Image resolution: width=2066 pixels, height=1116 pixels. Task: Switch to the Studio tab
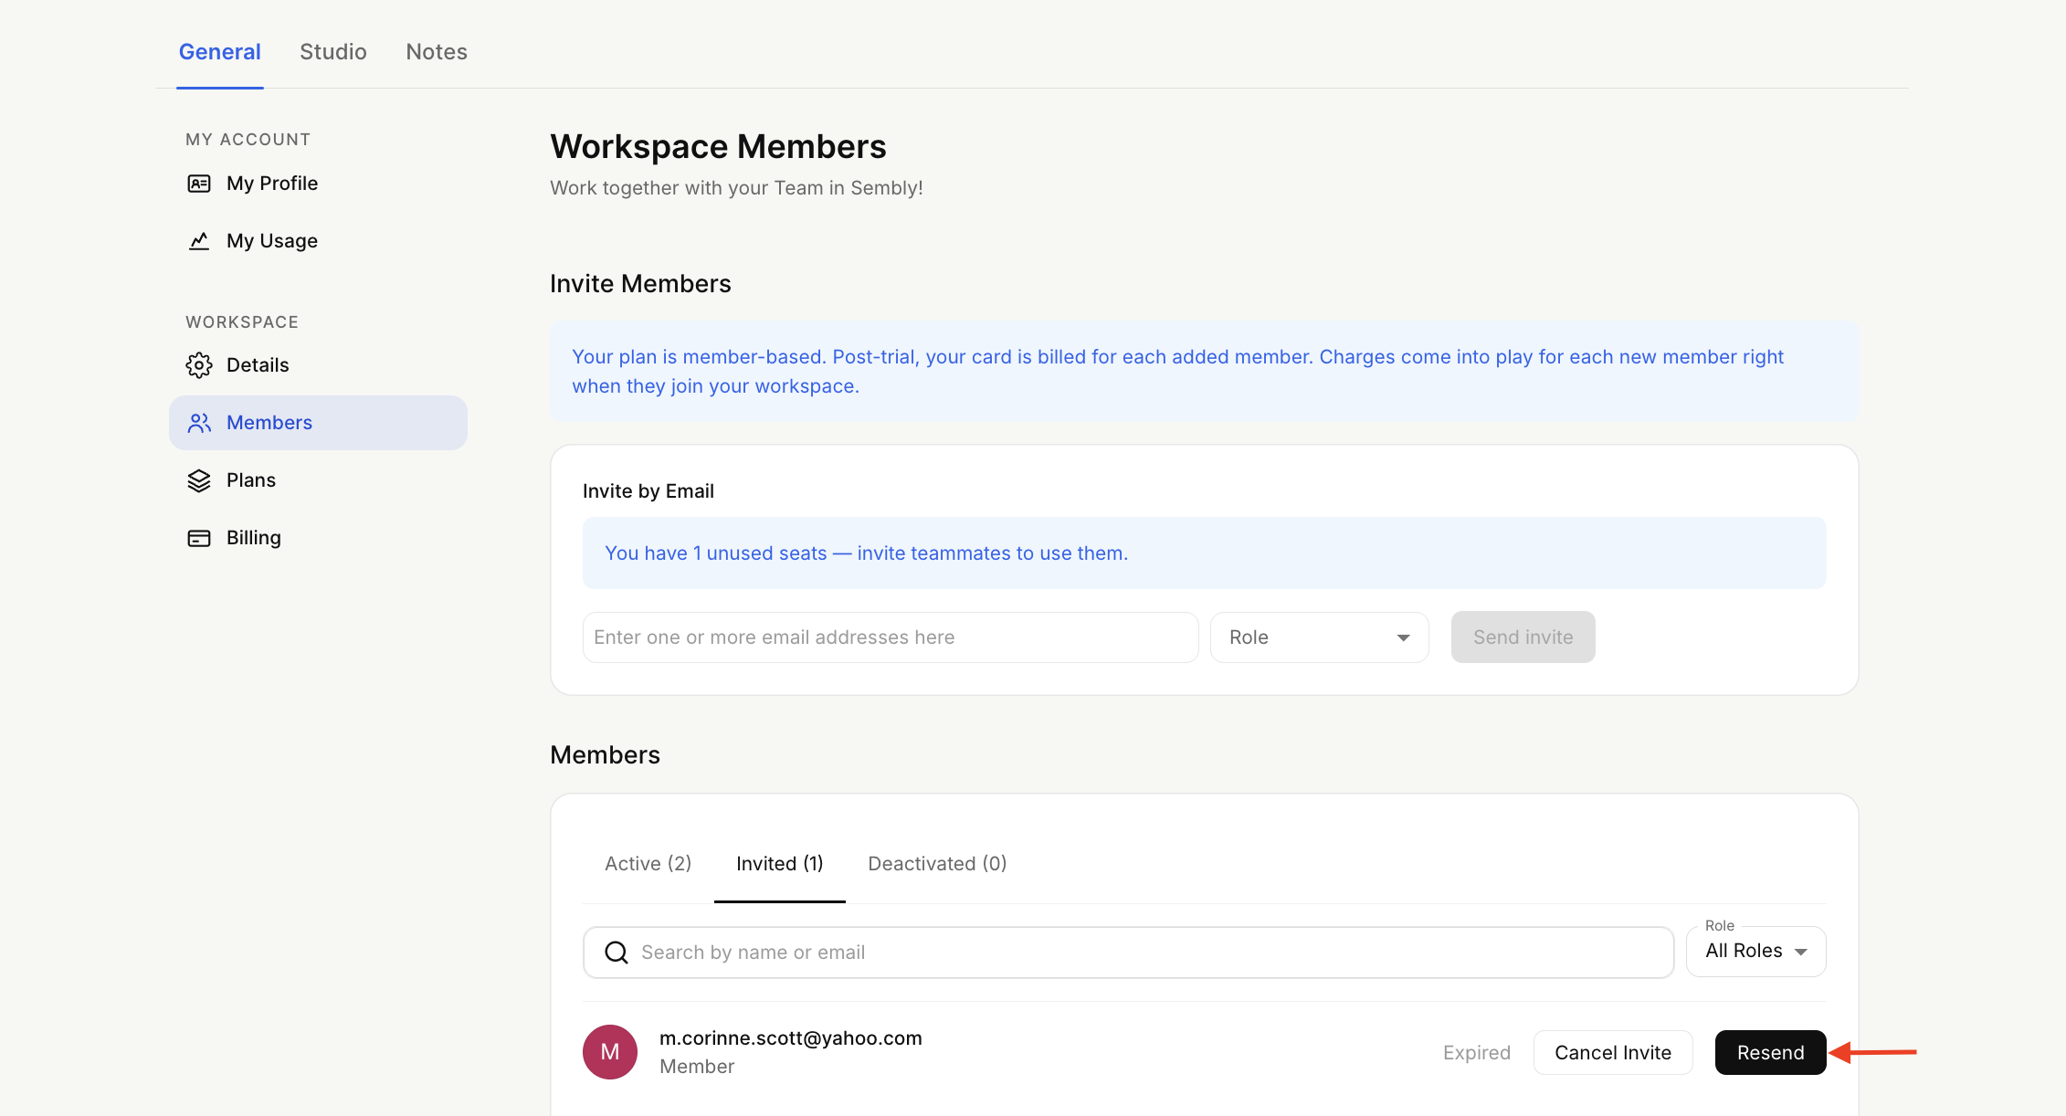pyautogui.click(x=333, y=52)
